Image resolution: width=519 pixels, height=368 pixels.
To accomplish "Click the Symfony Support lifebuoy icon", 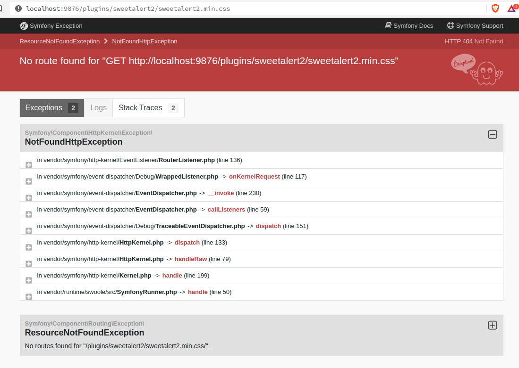I will click(x=451, y=25).
